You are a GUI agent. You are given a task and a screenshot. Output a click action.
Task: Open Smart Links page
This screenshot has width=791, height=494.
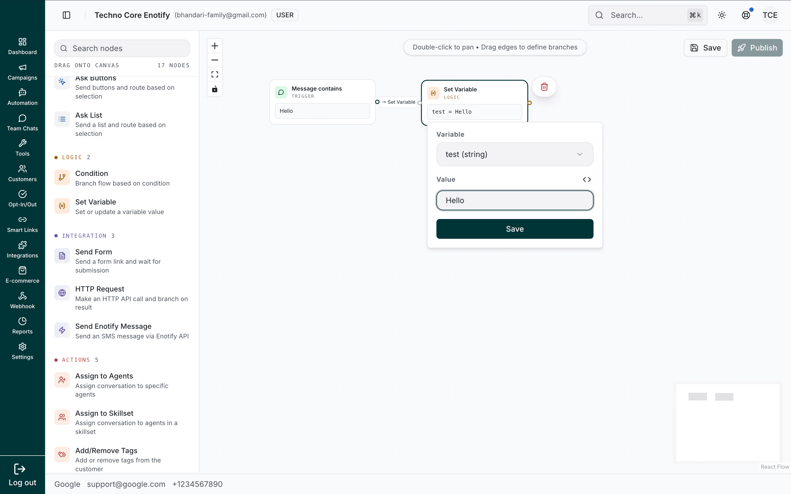(x=22, y=224)
